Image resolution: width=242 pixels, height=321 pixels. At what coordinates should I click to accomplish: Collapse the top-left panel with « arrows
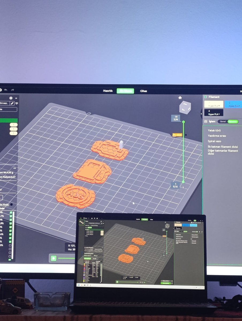[x=16, y=98]
